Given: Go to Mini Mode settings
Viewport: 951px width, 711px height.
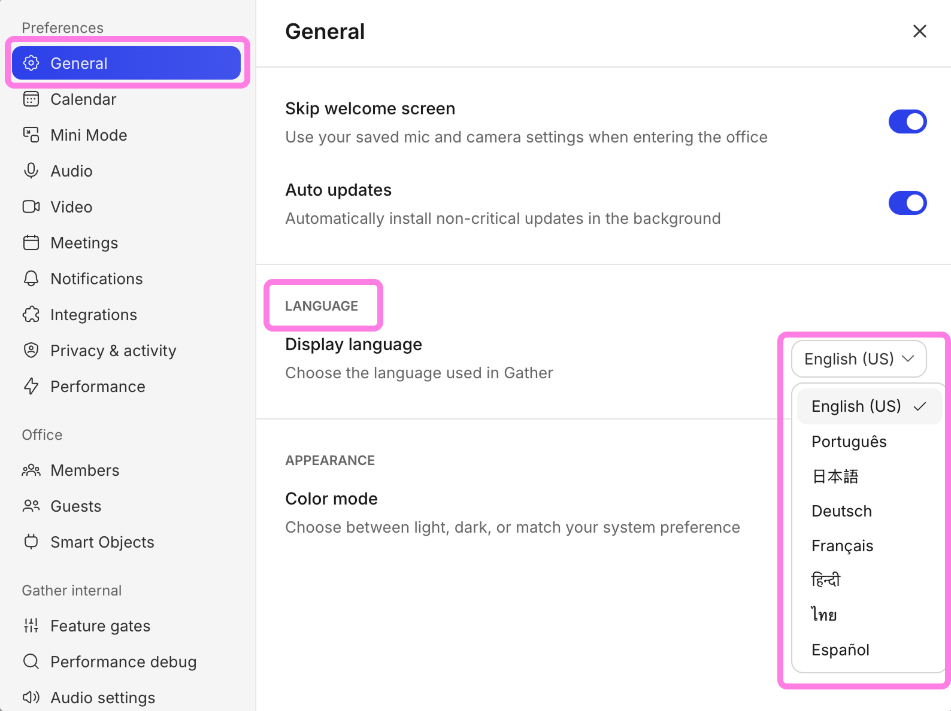Looking at the screenshot, I should 126,135.
